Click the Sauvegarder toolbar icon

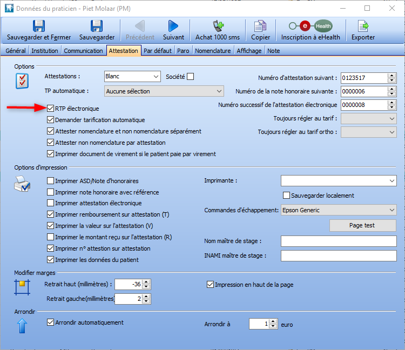97,26
